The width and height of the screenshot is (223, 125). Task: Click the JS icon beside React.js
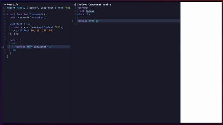(5, 5)
